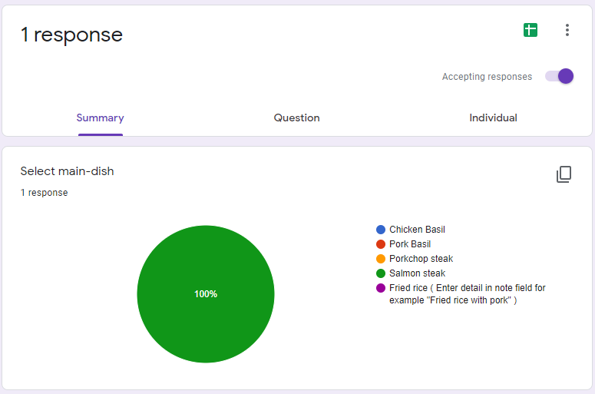Open the Individual responses tab
This screenshot has width=595, height=394.
click(493, 118)
